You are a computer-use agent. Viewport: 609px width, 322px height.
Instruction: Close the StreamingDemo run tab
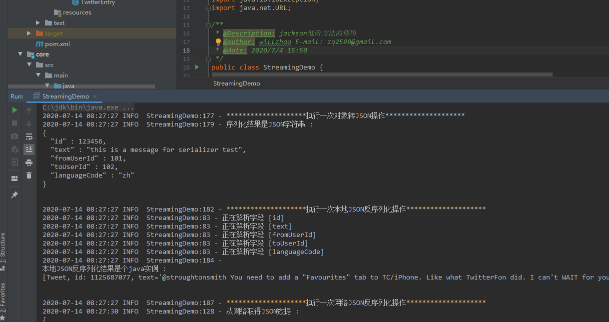pyautogui.click(x=95, y=96)
